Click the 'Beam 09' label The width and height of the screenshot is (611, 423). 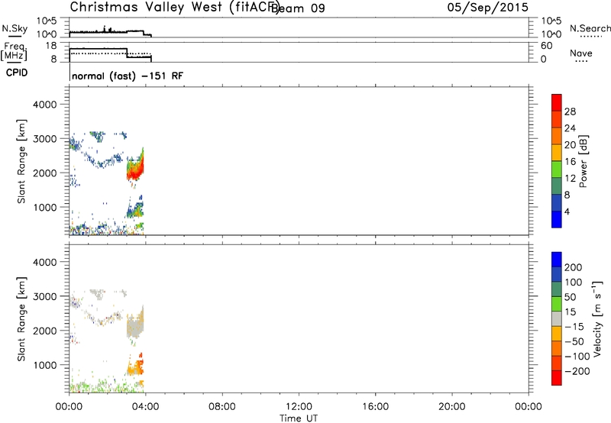[x=298, y=8]
